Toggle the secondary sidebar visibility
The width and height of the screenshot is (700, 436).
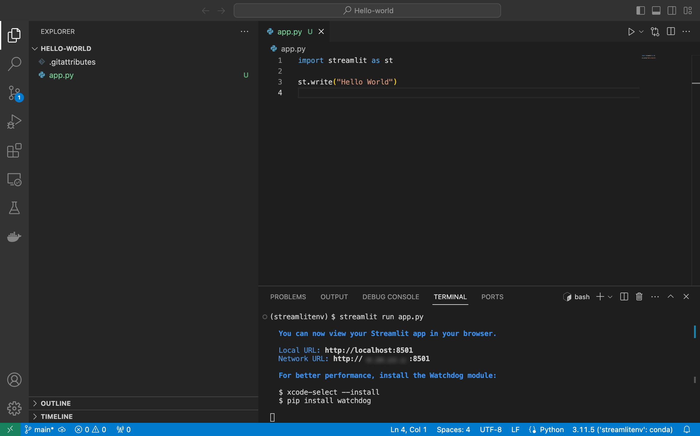click(x=672, y=10)
